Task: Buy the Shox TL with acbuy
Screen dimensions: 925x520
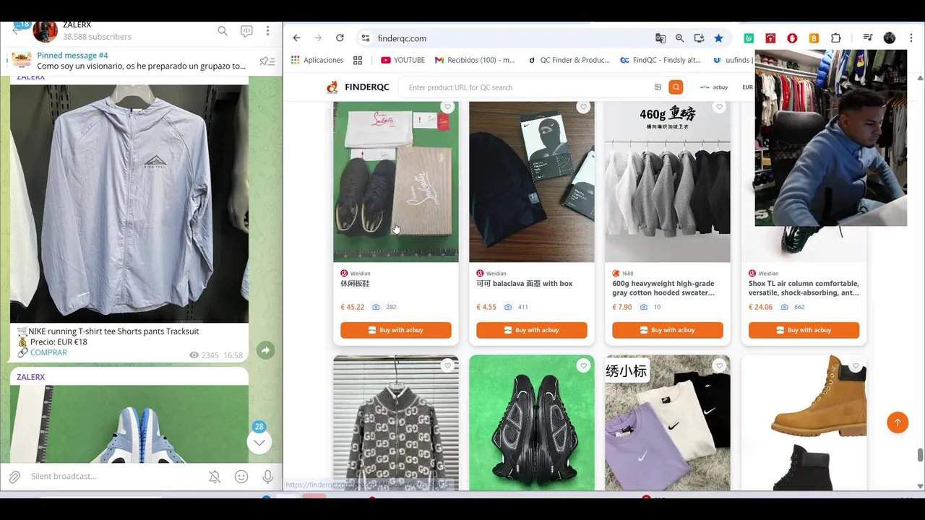Action: 804,330
